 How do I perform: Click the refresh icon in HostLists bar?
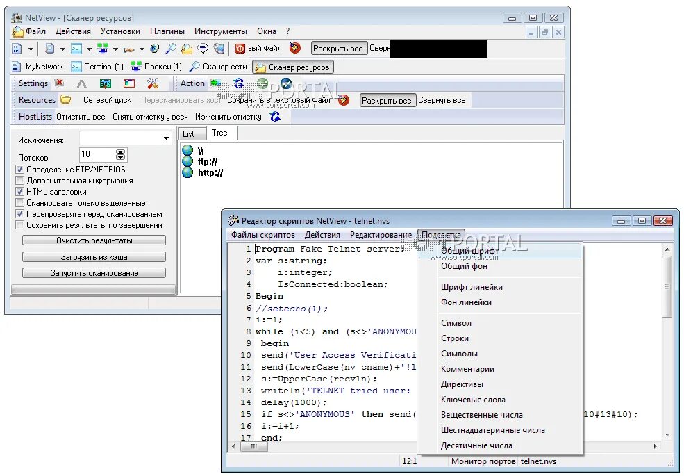(275, 117)
